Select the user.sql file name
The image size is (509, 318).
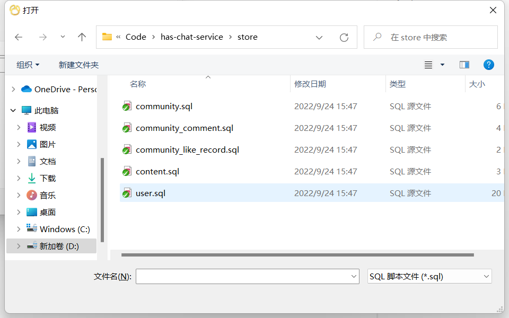151,193
